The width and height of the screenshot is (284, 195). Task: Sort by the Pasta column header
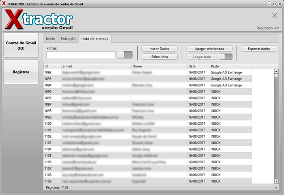(231, 66)
